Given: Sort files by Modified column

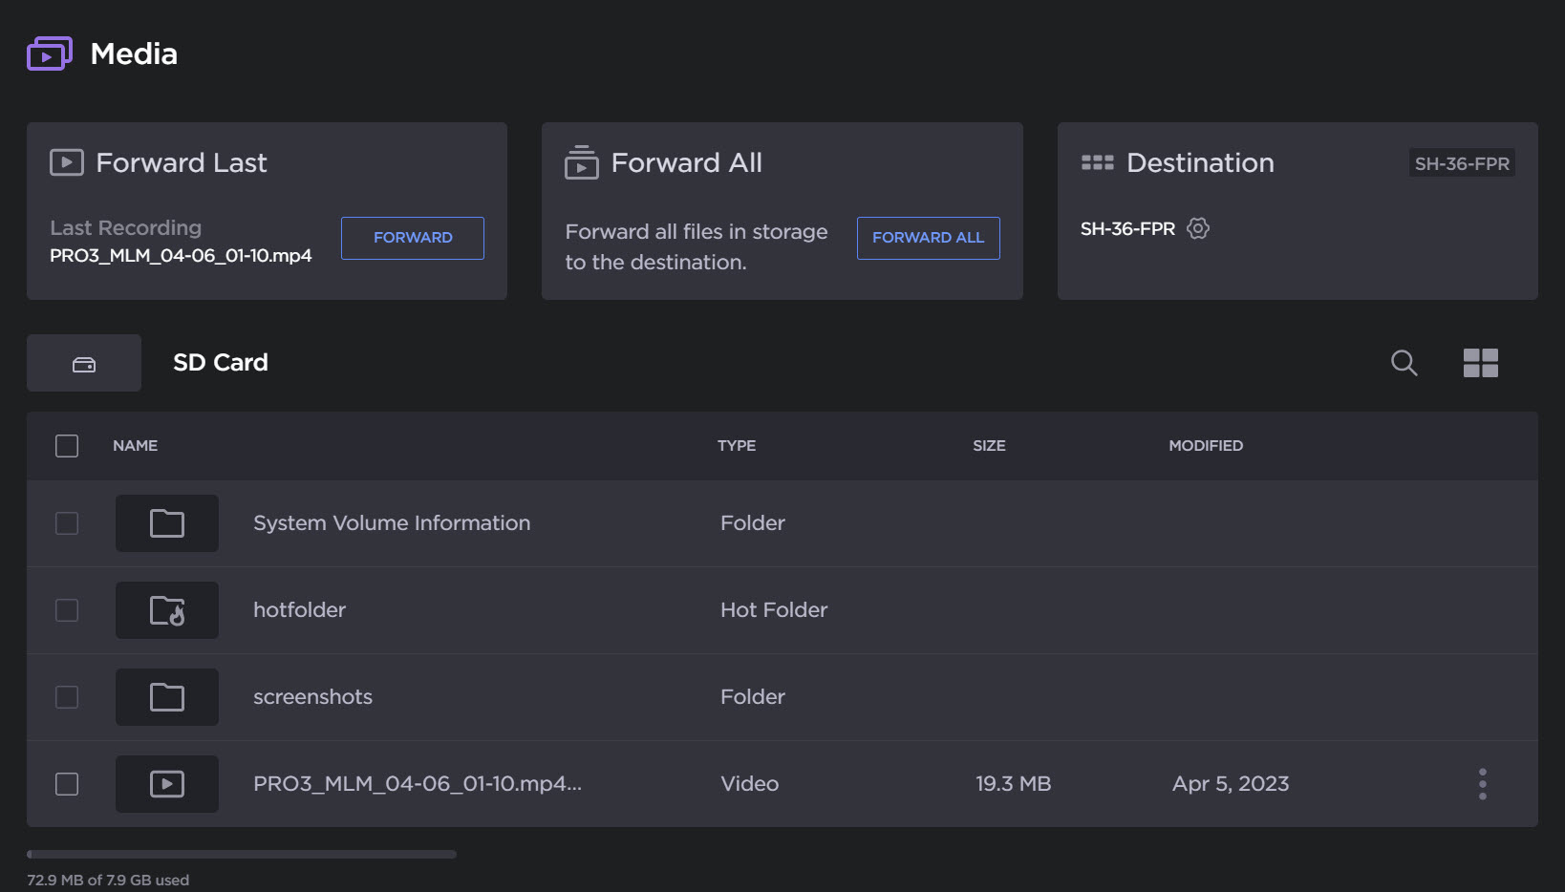Looking at the screenshot, I should (1206, 446).
